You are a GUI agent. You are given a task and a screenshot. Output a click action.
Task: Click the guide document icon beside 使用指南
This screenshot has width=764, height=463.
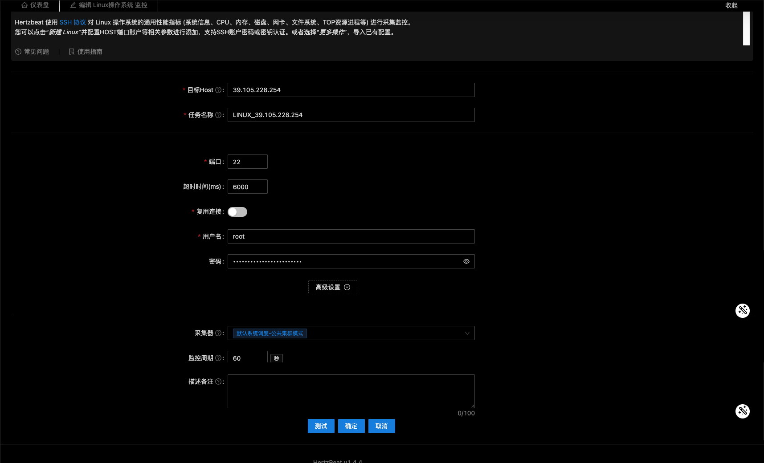pos(71,52)
